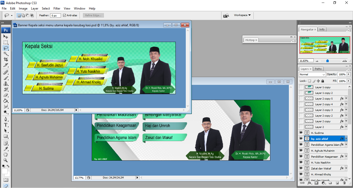353x188 pixels.
Task: Select the Pen tool
Action: pyautogui.click(x=6, y=119)
